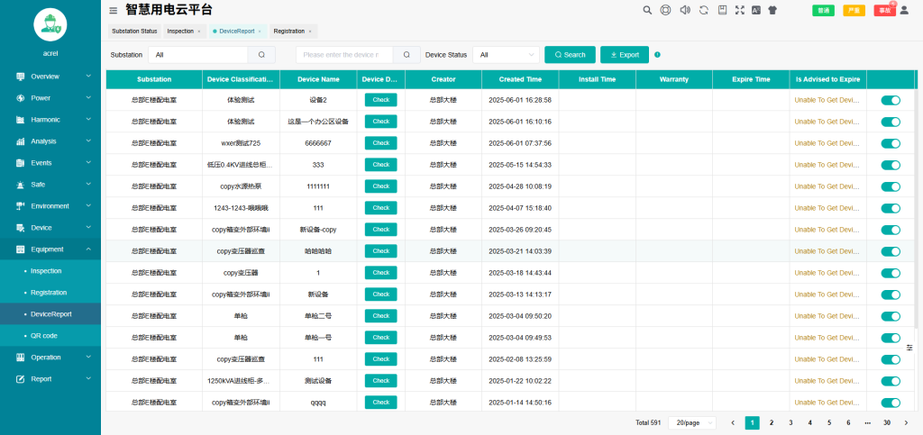
Task: Collapse the sidebar with the hamburger icon
Action: (113, 10)
